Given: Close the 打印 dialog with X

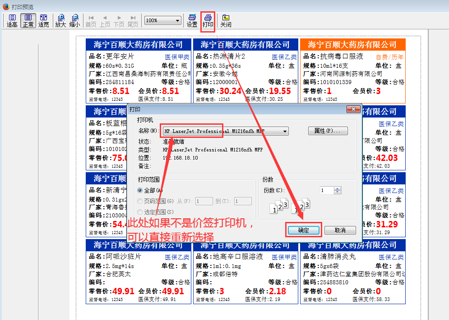Looking at the screenshot, I should point(353,109).
